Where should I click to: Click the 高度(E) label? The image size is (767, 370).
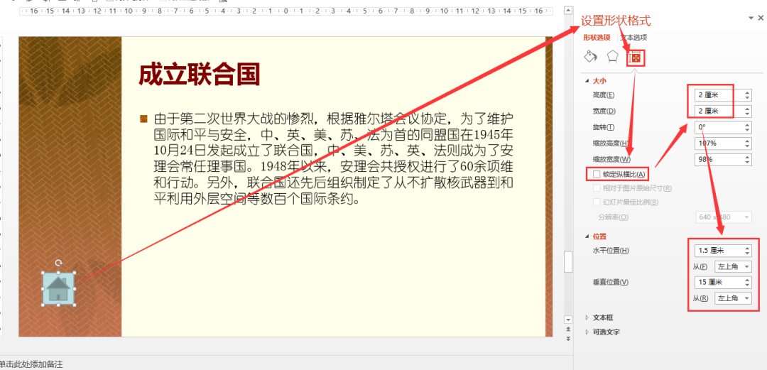tap(603, 95)
